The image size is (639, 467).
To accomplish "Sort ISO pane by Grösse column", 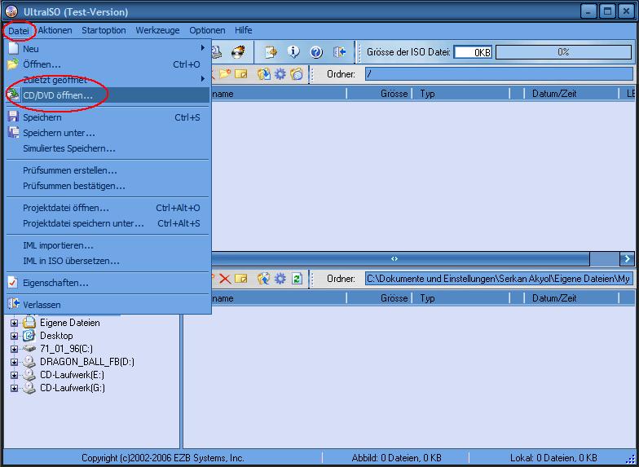I will click(379, 94).
